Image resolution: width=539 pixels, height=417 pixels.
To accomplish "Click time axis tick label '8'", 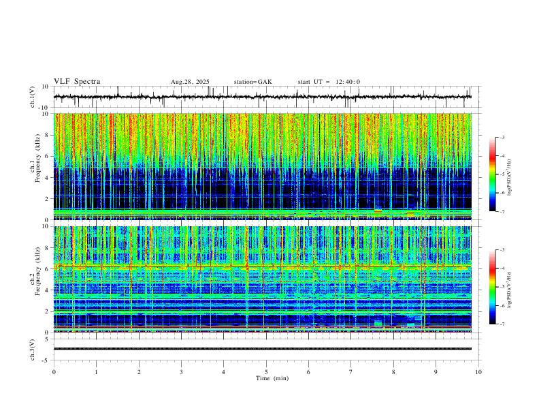I will pyautogui.click(x=393, y=372).
